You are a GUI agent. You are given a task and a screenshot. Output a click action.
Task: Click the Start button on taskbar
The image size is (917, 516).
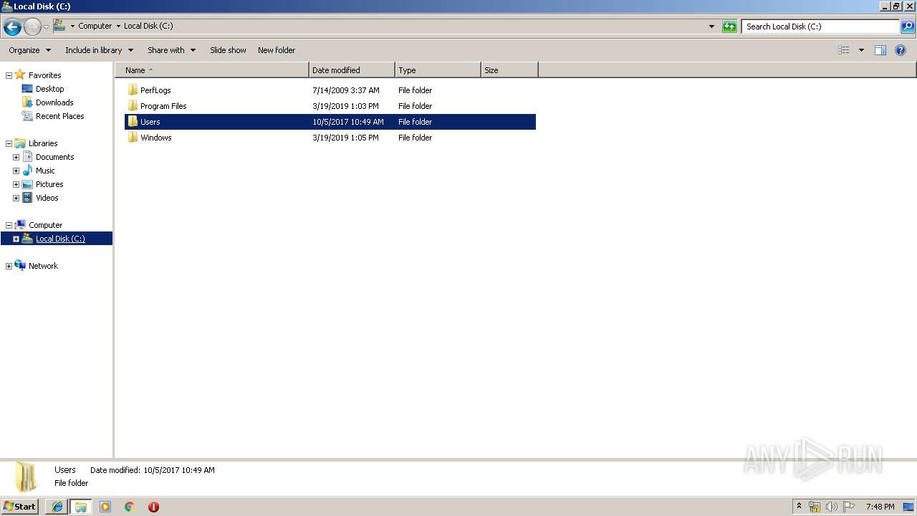(x=19, y=506)
